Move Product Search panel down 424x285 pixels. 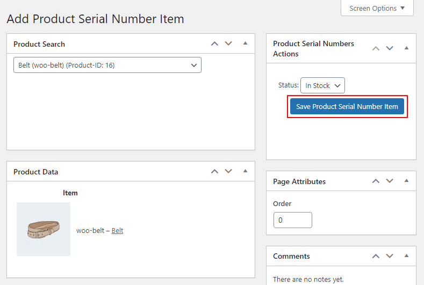click(228, 43)
